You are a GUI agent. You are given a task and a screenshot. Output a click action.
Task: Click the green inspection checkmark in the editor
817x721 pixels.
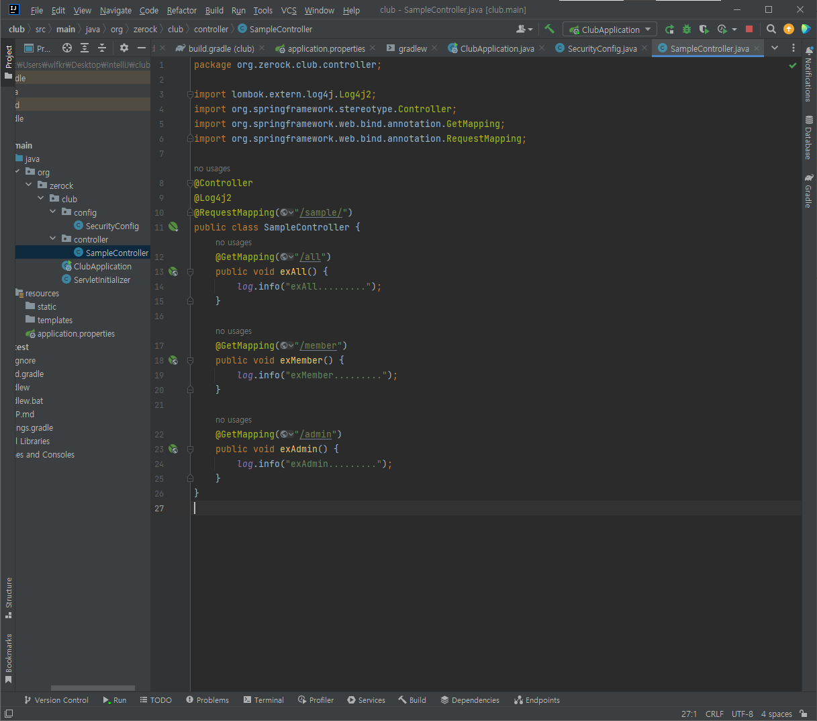tap(793, 65)
